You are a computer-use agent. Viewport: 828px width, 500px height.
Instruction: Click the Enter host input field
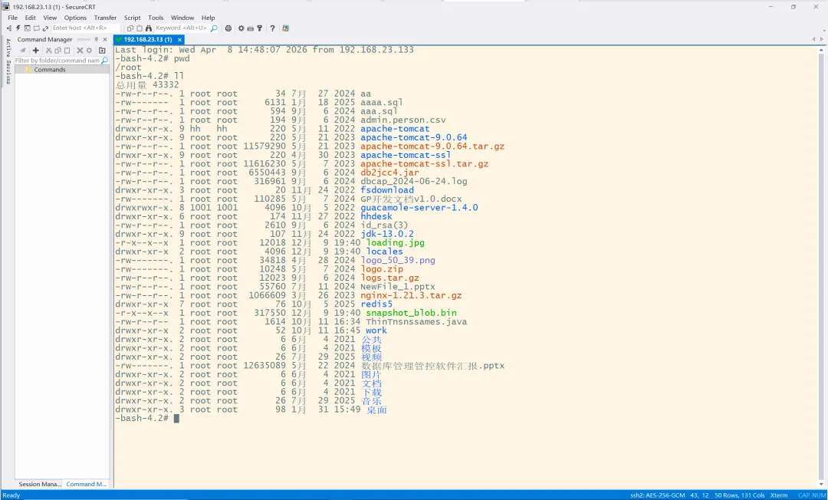(x=86, y=28)
